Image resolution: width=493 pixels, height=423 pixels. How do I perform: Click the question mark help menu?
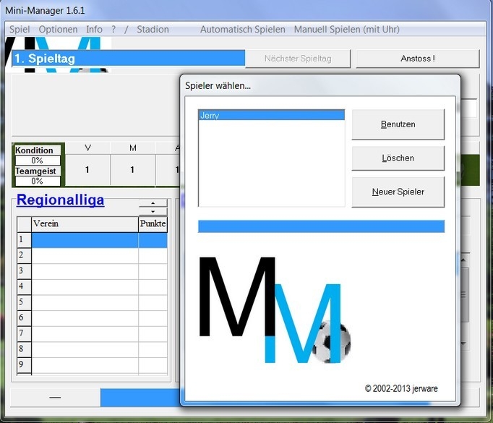113,30
